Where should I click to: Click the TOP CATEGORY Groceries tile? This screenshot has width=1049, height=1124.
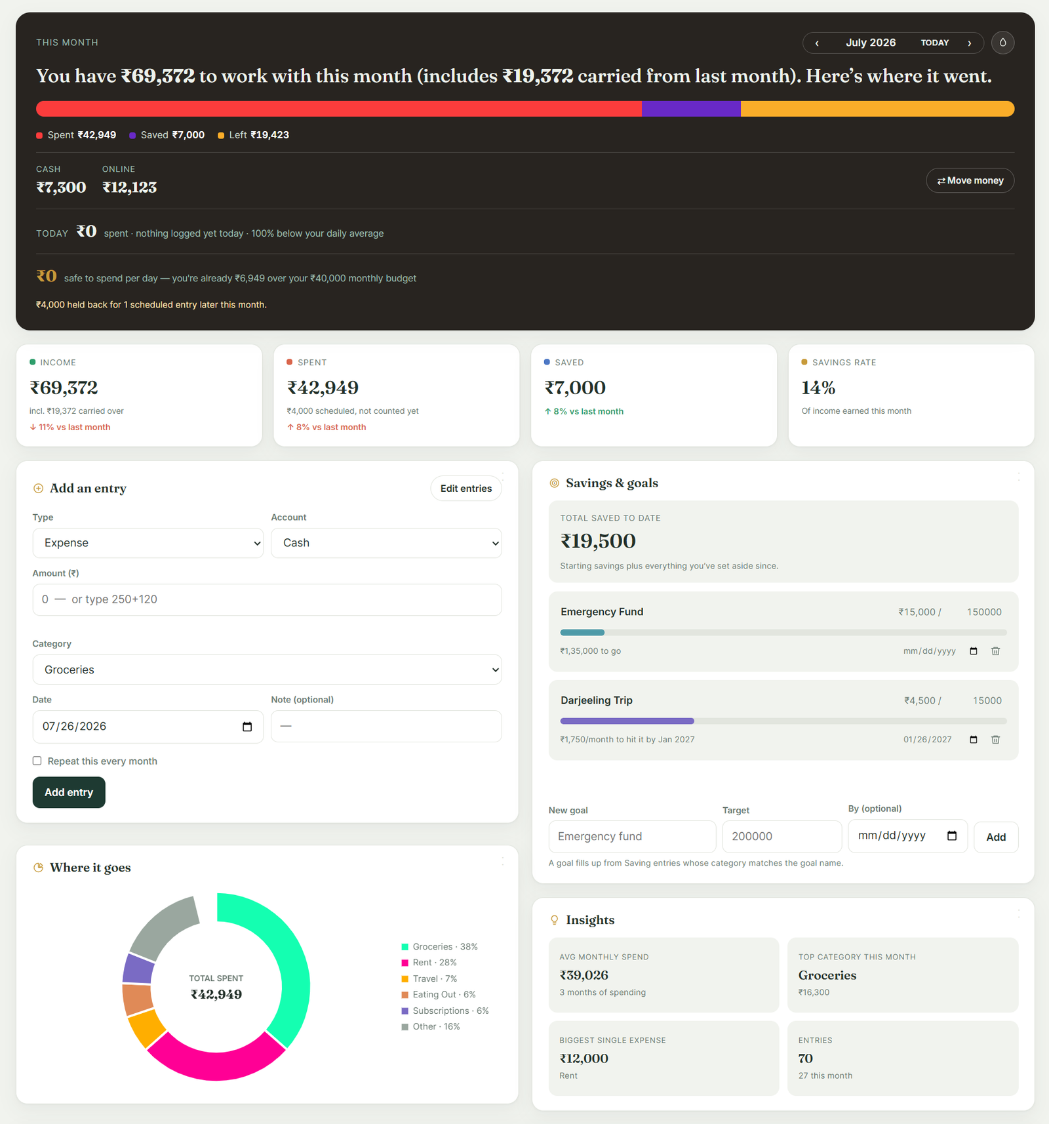pos(903,975)
